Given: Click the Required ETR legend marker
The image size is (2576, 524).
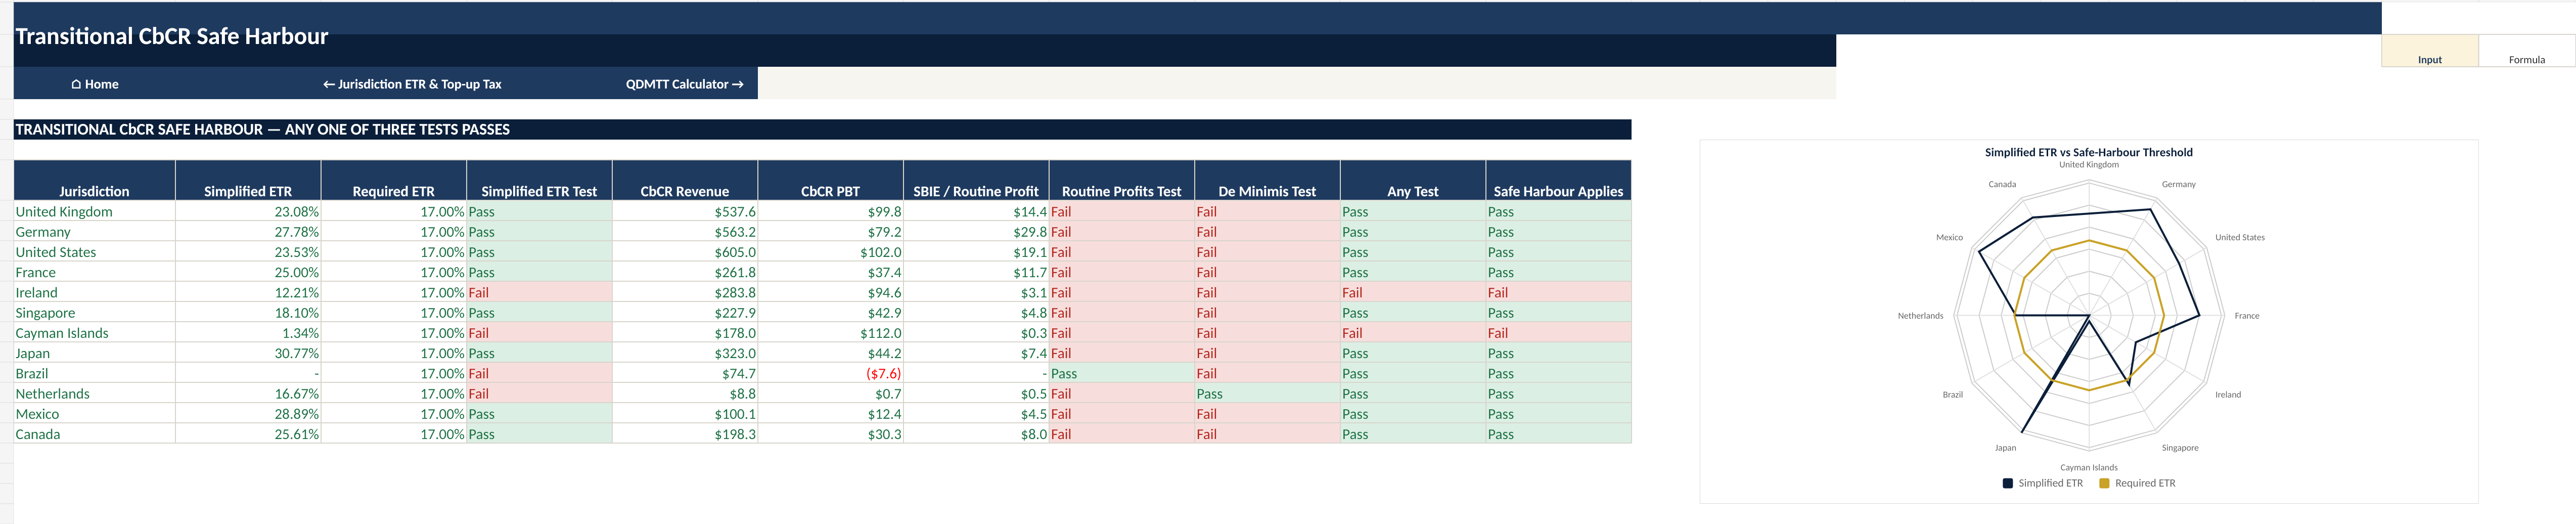Looking at the screenshot, I should 2104,483.
